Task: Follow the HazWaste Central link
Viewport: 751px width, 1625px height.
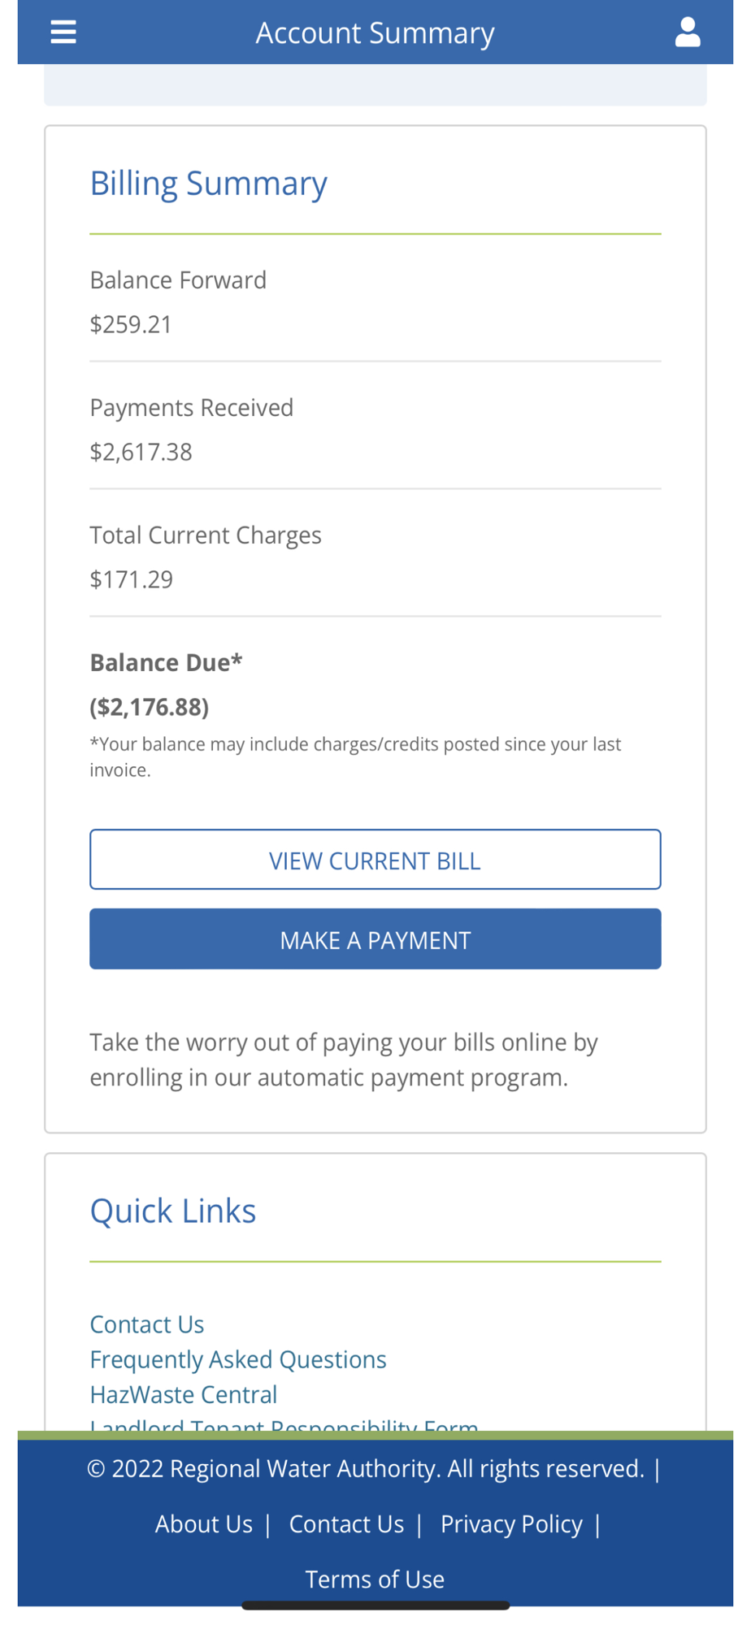Action: pyautogui.click(x=183, y=1394)
